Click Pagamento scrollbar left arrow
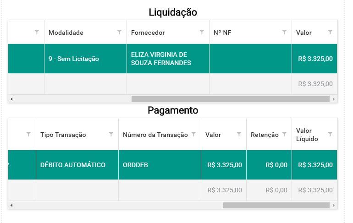This screenshot has width=353, height=223. pos(11,205)
